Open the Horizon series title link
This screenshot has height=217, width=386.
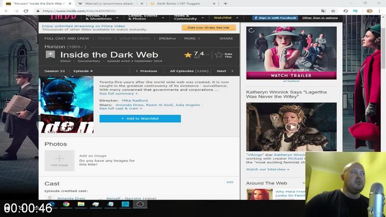click(x=55, y=46)
